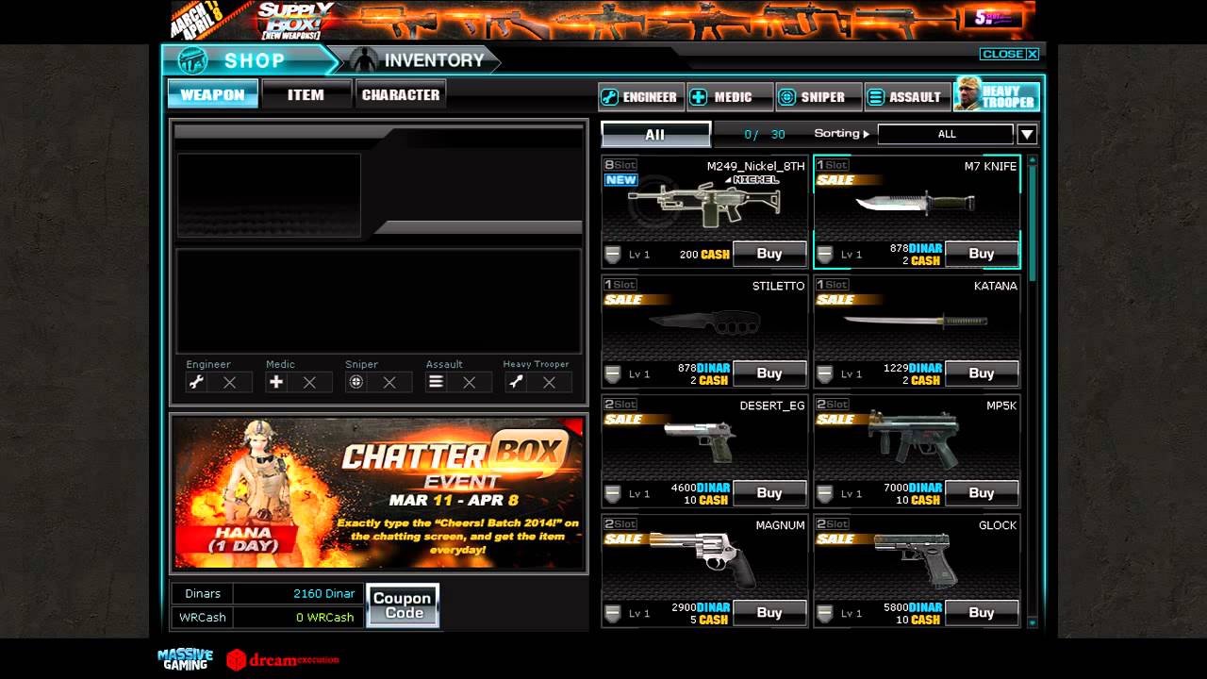Filter by Medic class
The width and height of the screenshot is (1207, 679).
point(729,96)
